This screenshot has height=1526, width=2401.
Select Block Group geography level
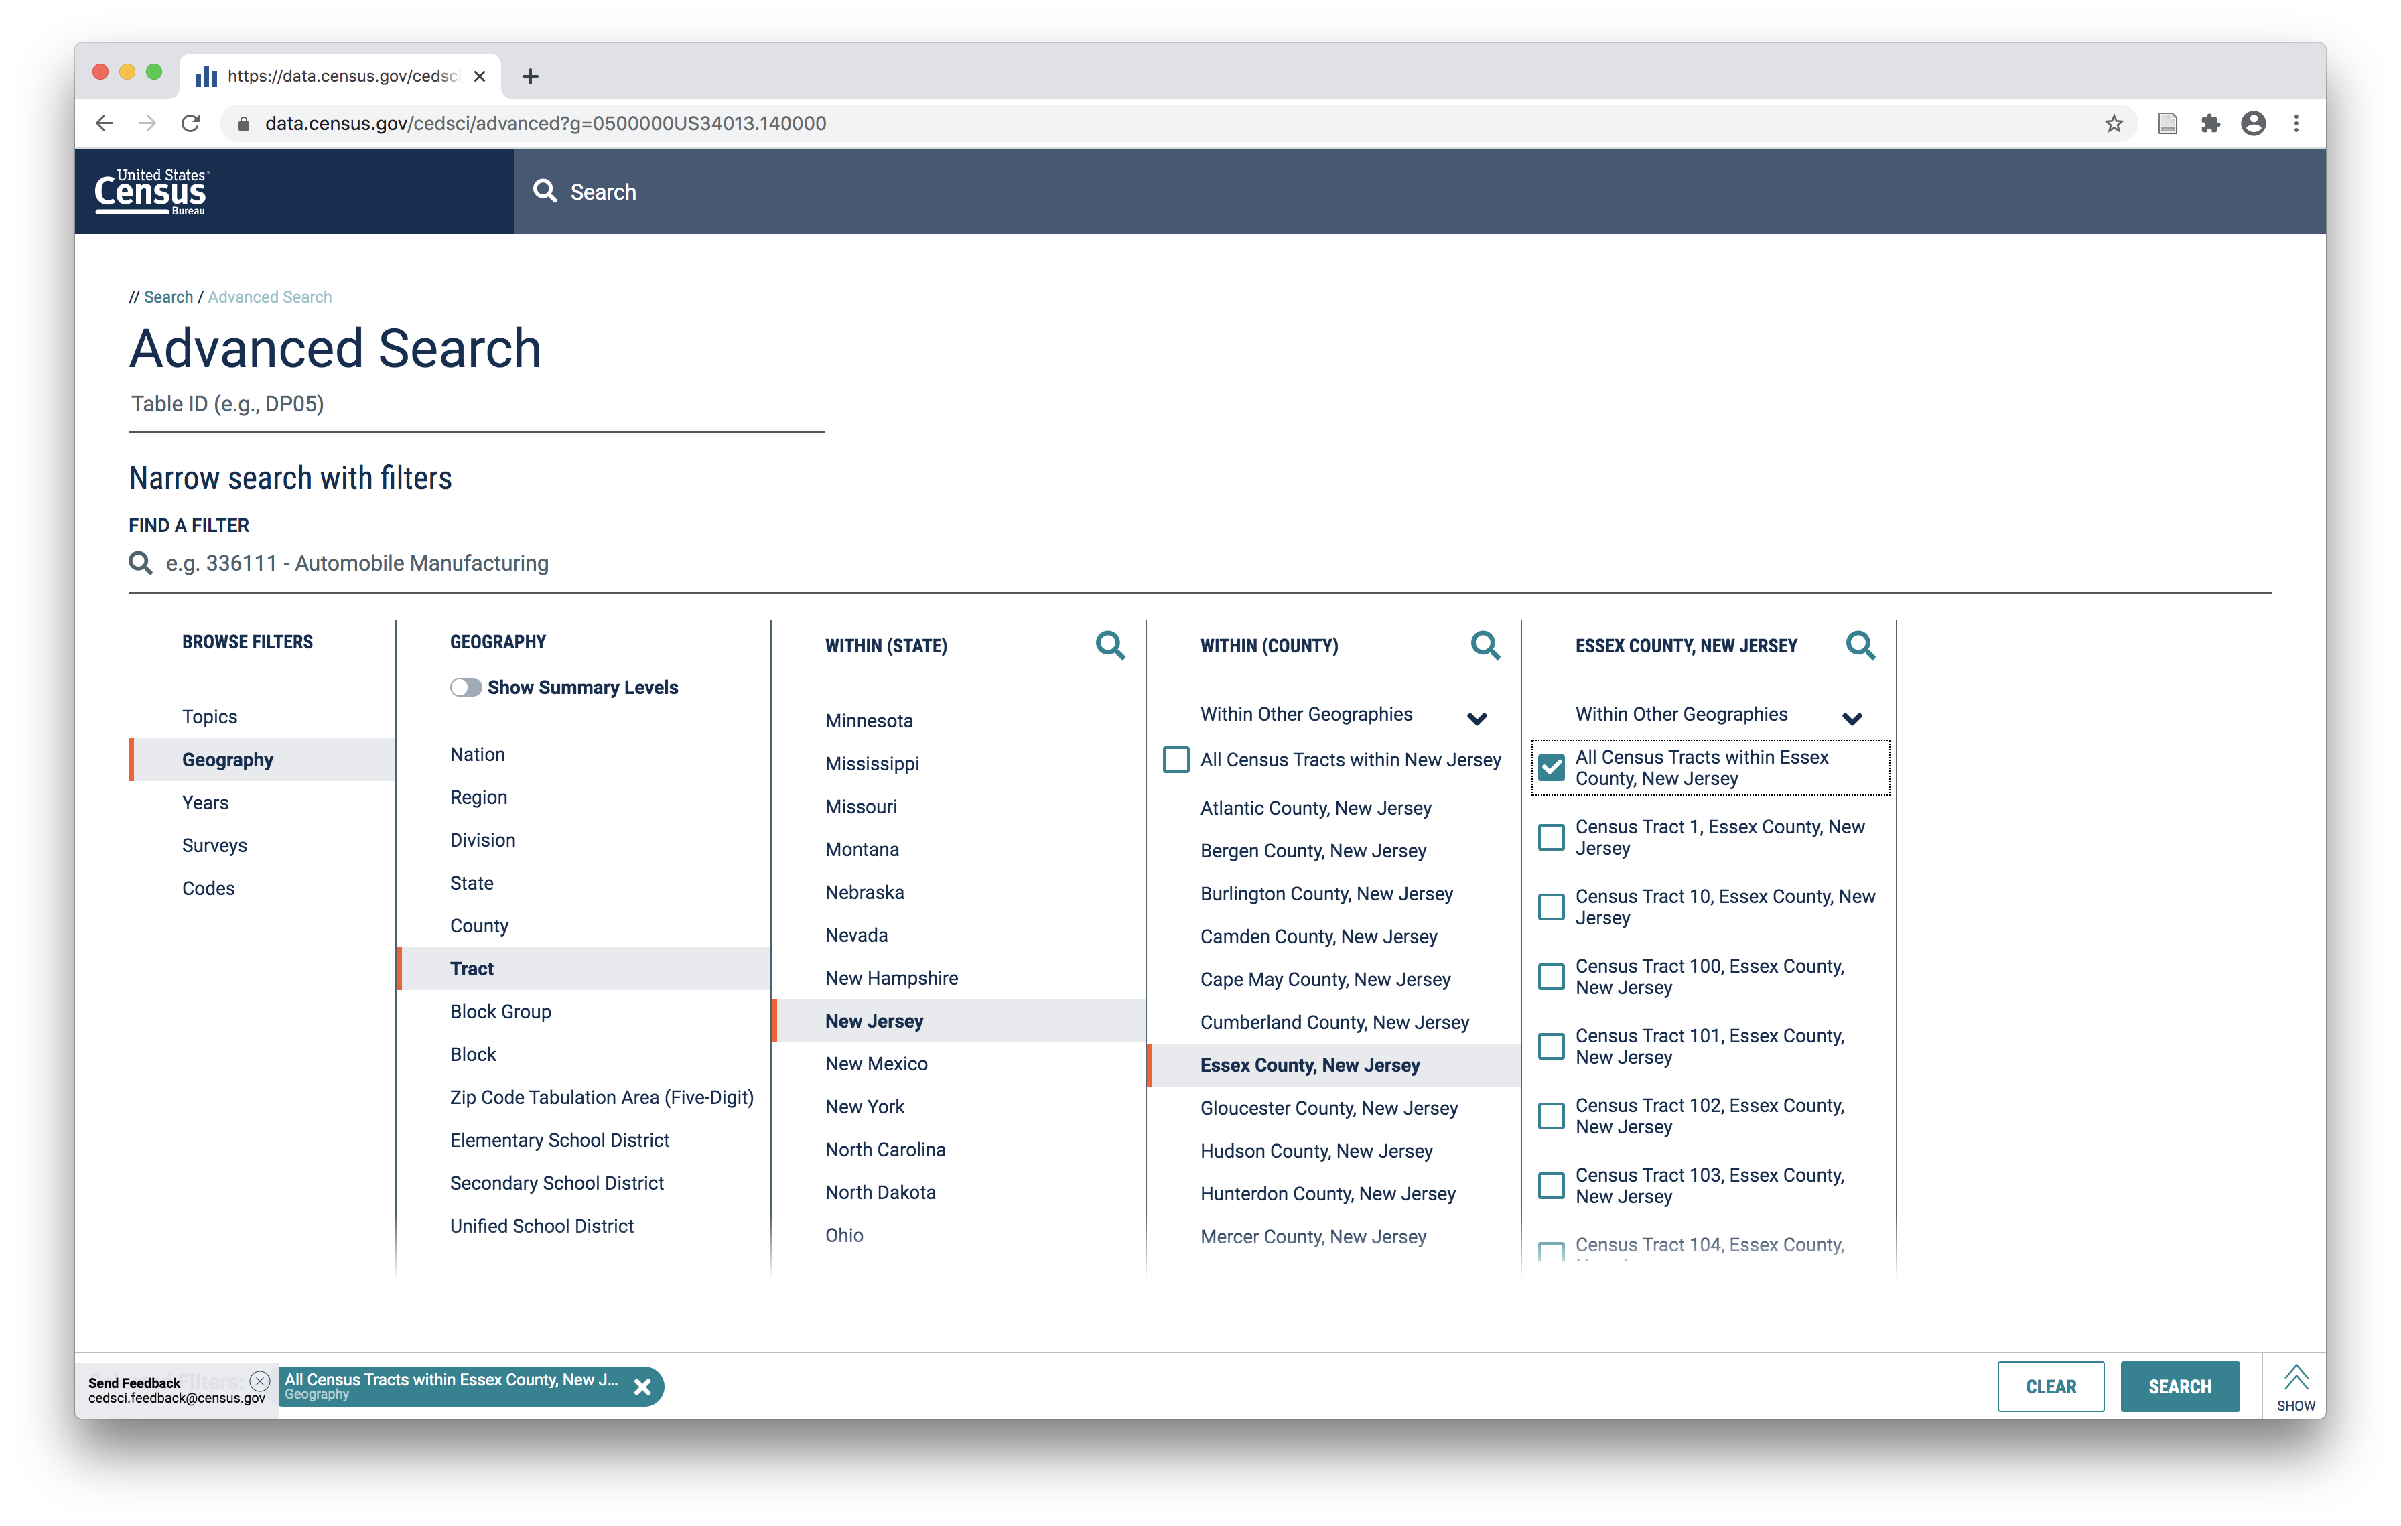500,1012
